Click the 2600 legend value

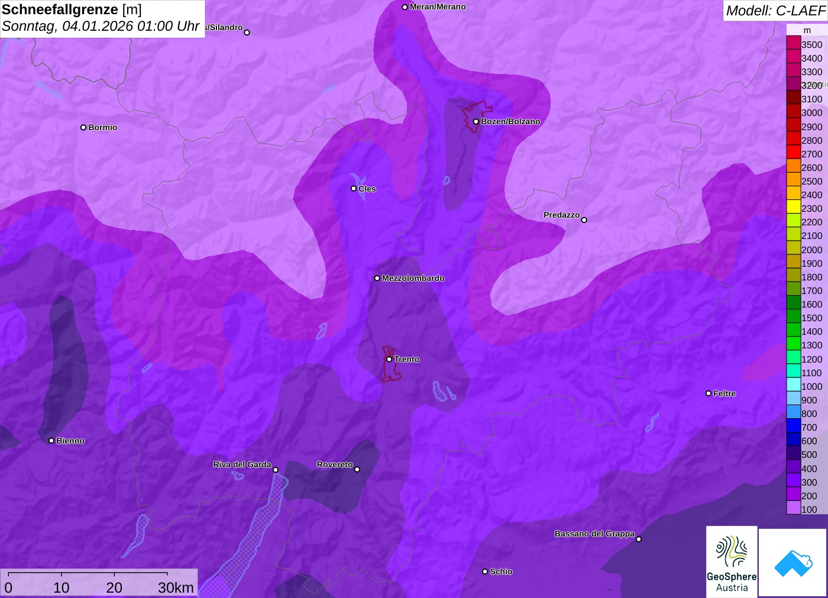tap(812, 168)
